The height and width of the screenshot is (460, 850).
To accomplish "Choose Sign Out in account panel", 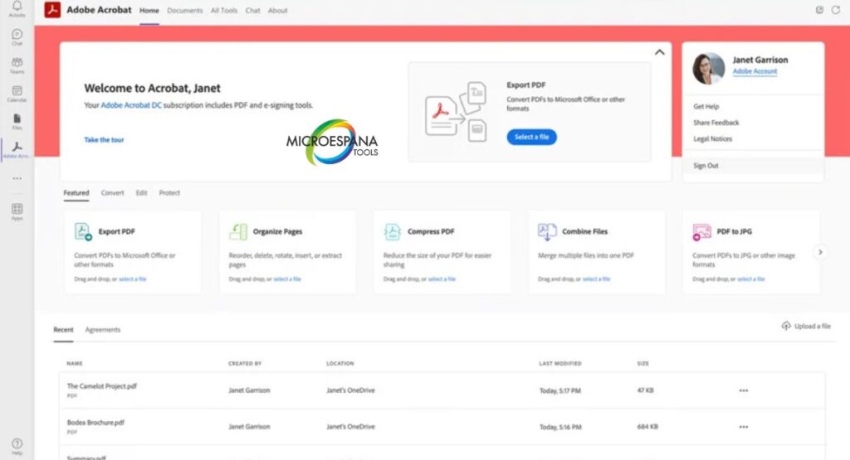I will point(706,166).
